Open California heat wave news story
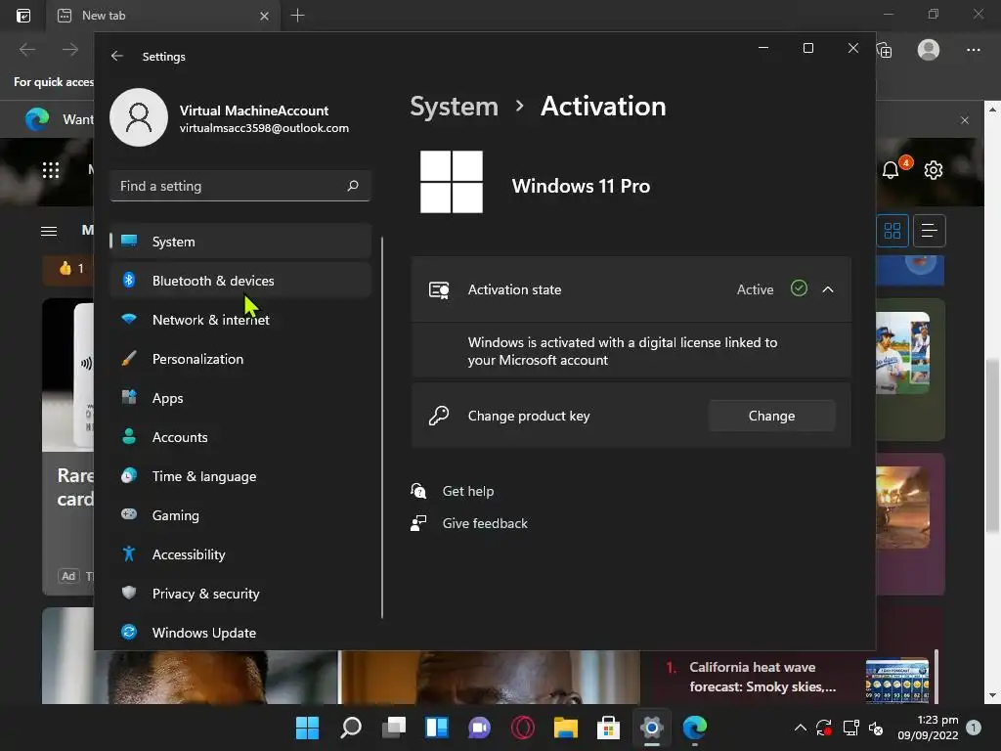The image size is (1001, 751). click(762, 677)
